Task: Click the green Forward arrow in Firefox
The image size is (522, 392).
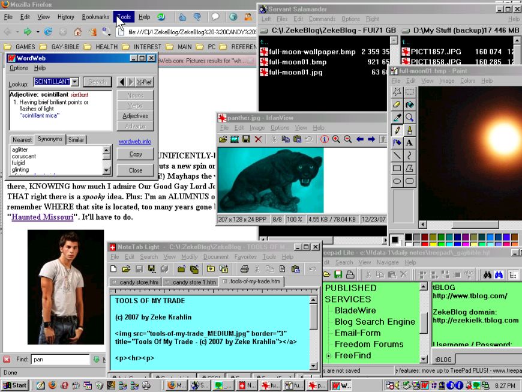Action: click(28, 32)
